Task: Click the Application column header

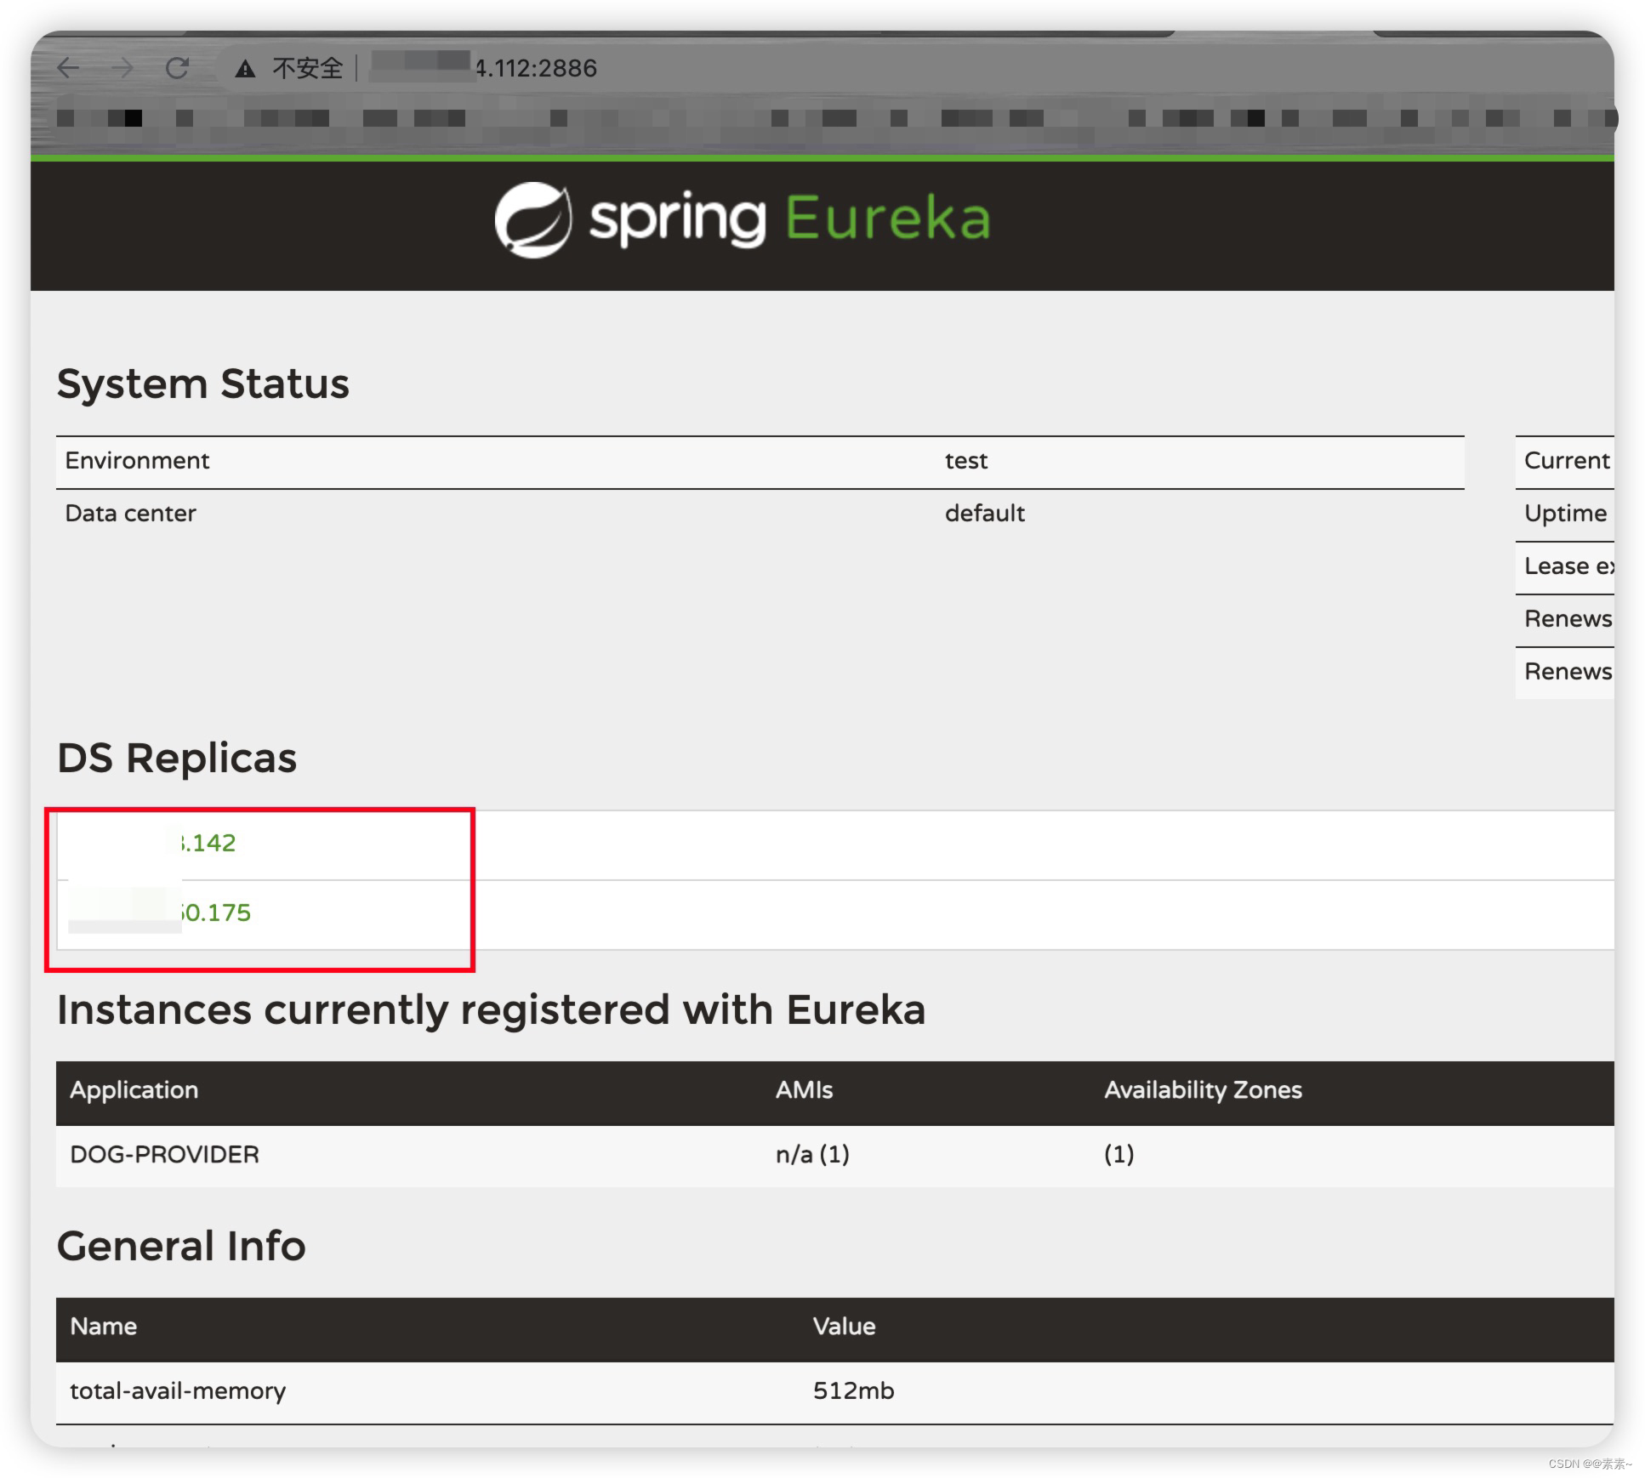Action: click(134, 1090)
